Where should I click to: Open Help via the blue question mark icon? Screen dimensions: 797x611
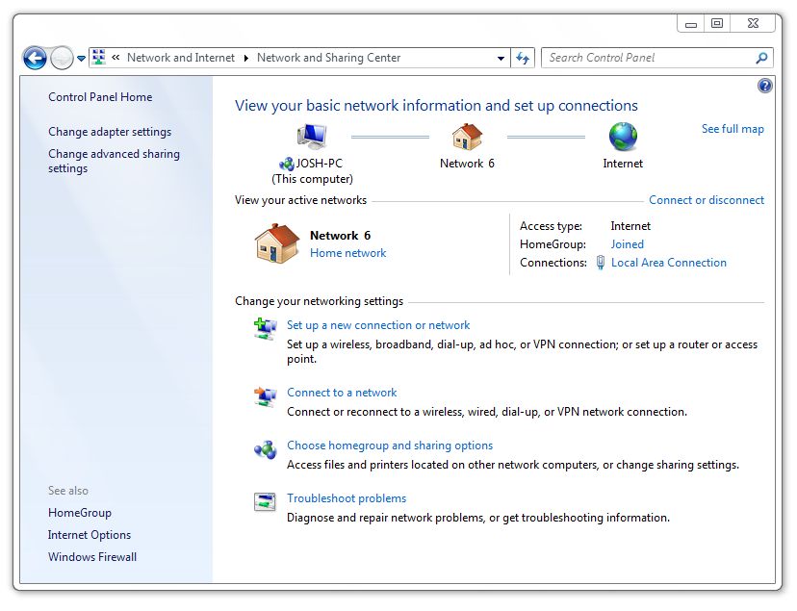click(764, 86)
